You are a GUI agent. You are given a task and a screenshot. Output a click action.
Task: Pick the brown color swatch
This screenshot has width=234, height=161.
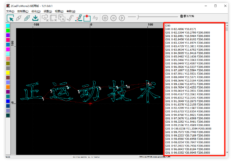point(8,77)
